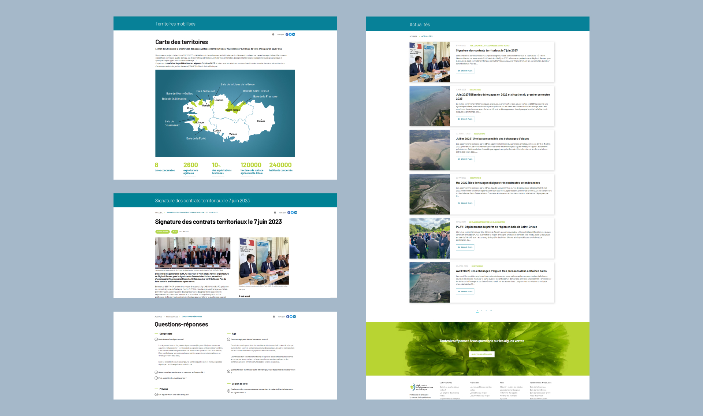The height and width of the screenshot is (416, 703).
Task: Share the Signature des contrats article on LinkedIn
Action: [x=296, y=212]
